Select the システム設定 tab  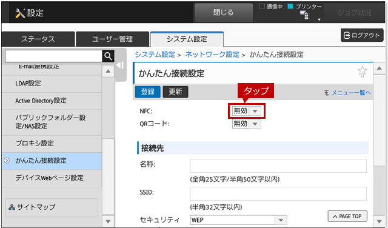187,39
